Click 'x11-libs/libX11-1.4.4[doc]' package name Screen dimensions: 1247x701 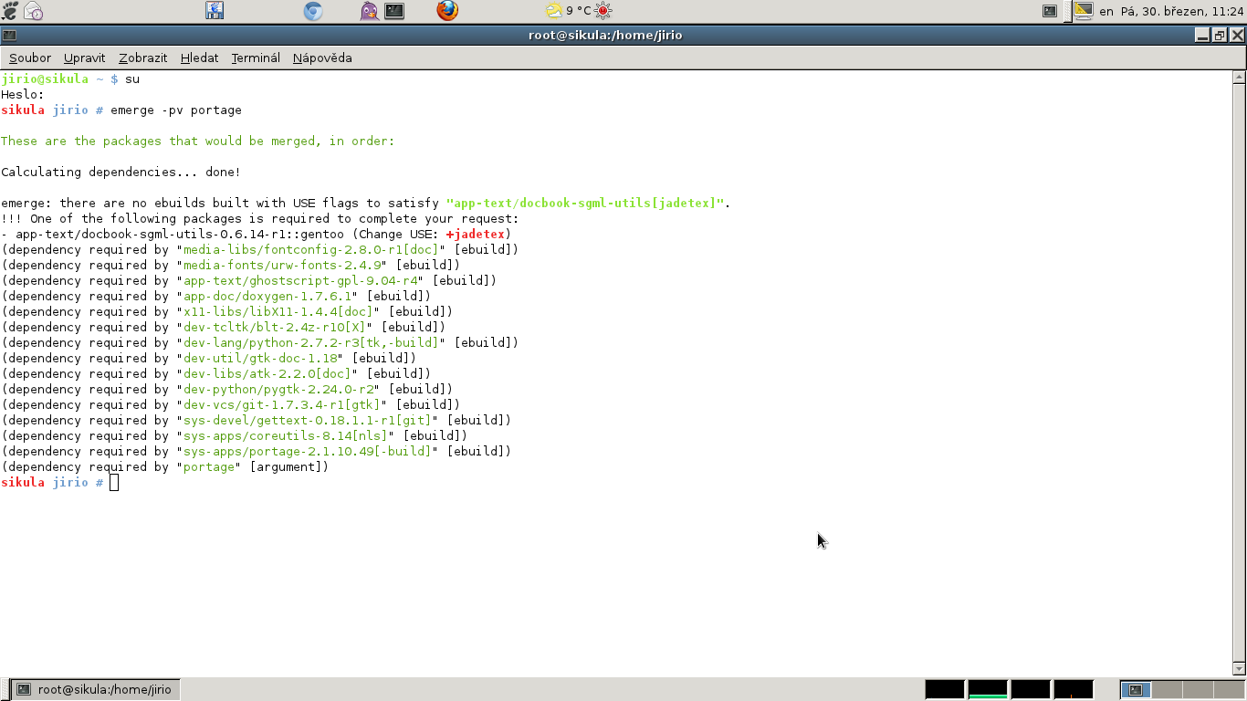[278, 311]
